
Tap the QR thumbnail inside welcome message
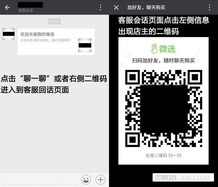[85, 45]
